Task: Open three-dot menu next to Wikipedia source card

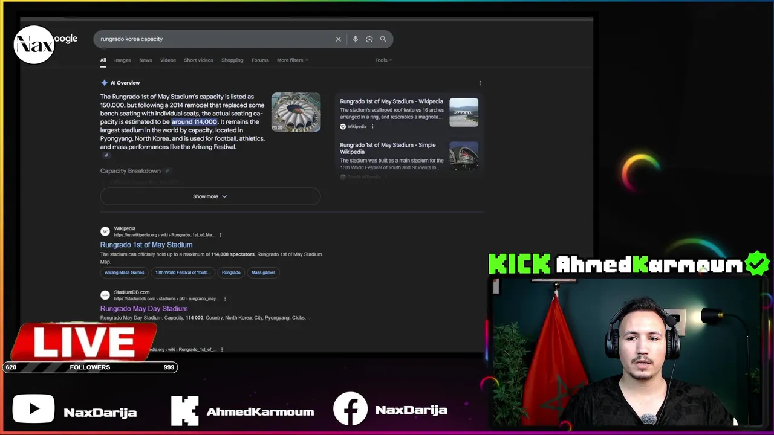Action: click(x=372, y=126)
